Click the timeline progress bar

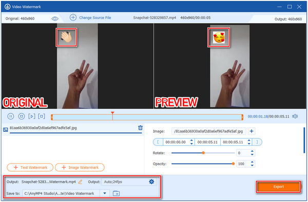(147, 117)
